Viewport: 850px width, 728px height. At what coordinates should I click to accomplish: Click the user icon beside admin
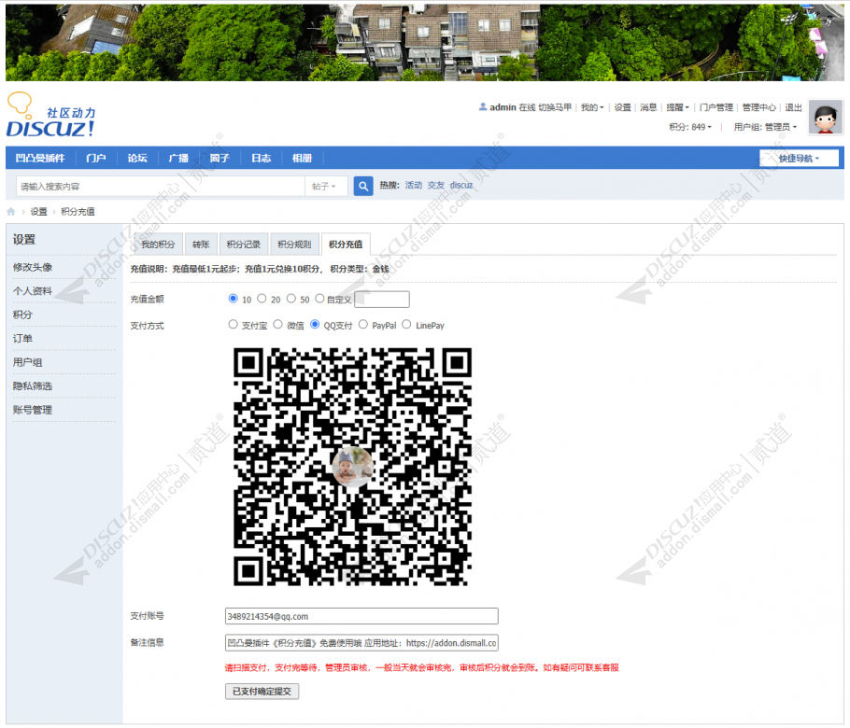tap(483, 107)
